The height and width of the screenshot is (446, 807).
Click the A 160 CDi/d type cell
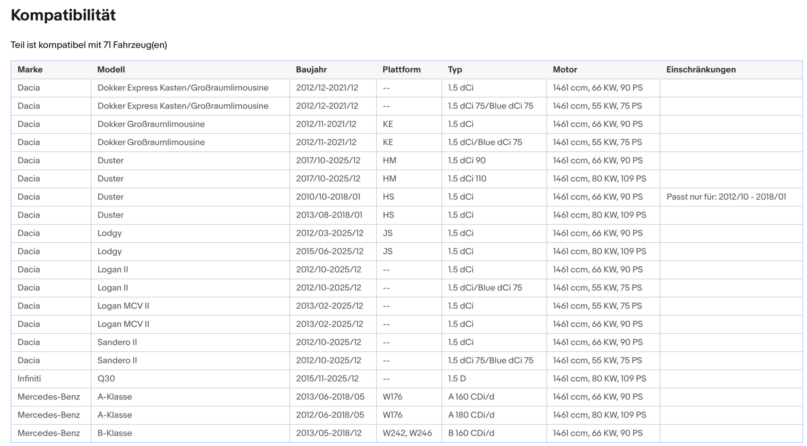(x=471, y=397)
